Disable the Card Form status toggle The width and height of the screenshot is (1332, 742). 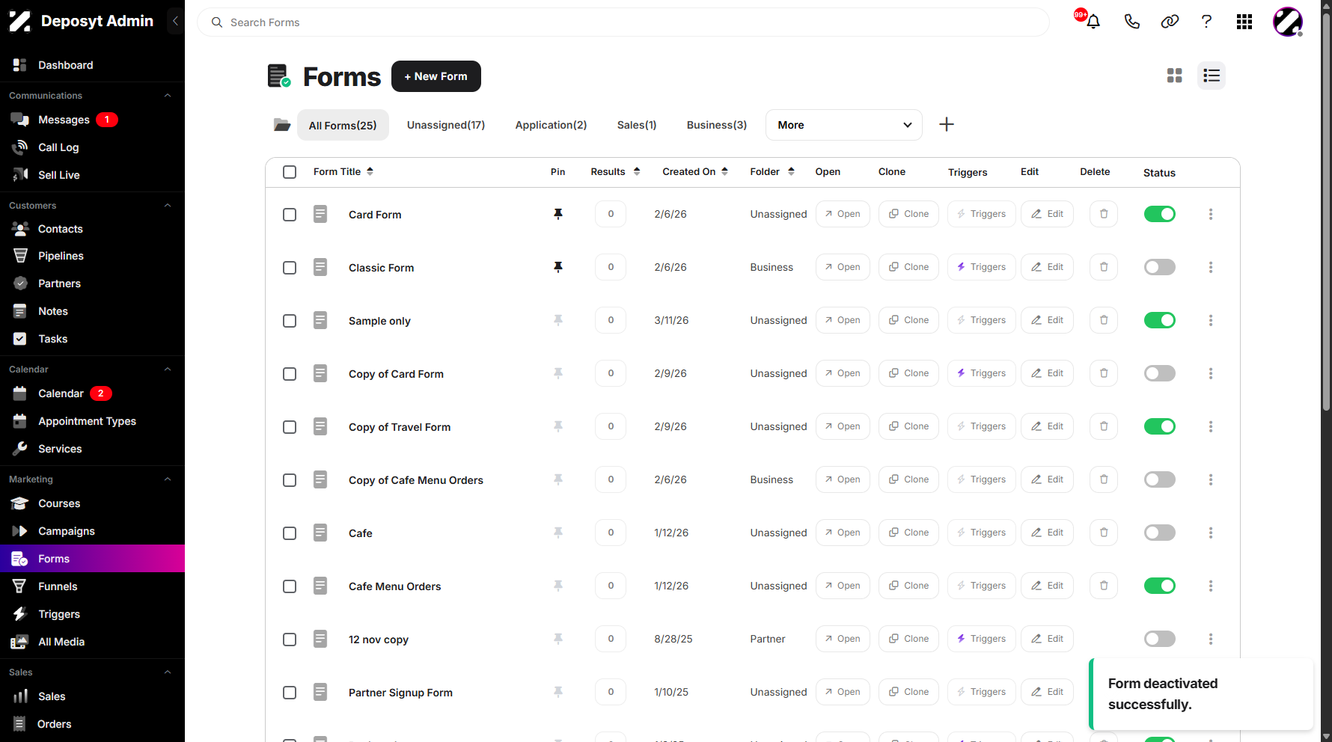[1160, 214]
